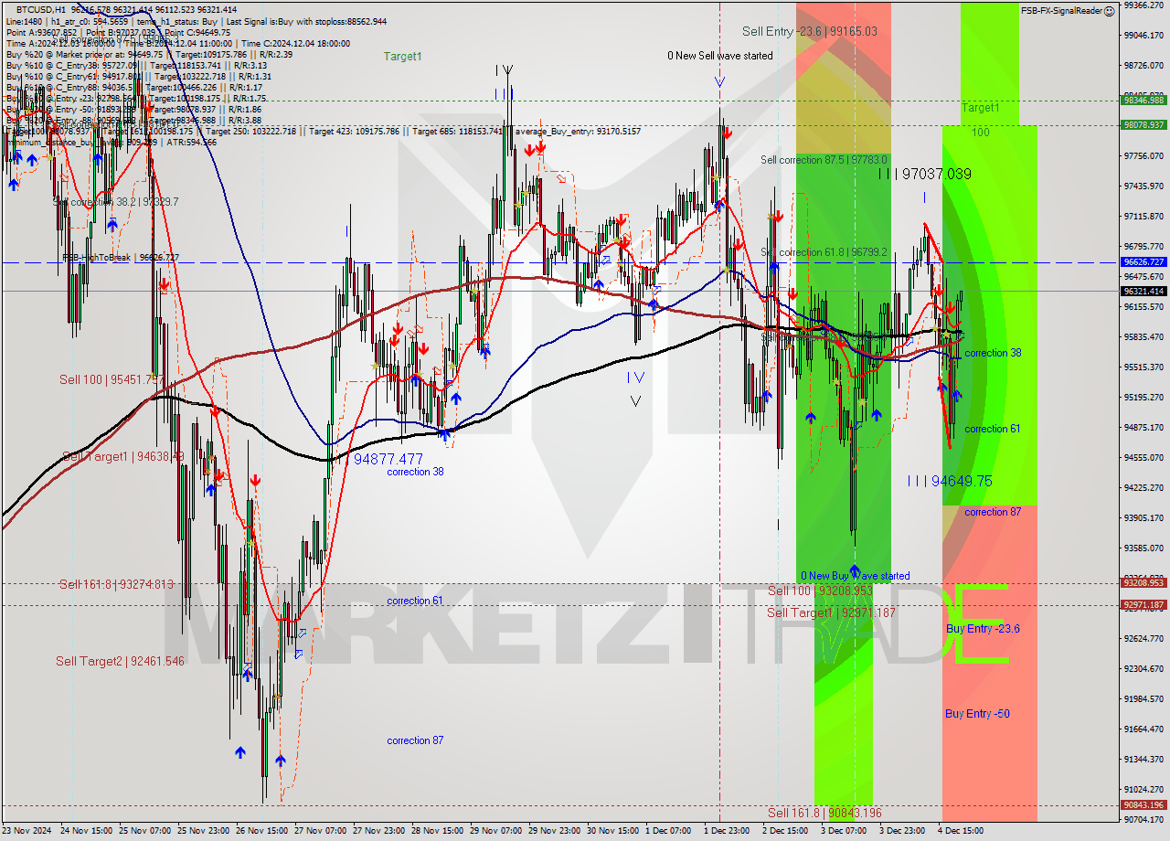Click the 'Sell 161.8 | 93274.813' label
This screenshot has height=841, width=1170.
(x=116, y=584)
